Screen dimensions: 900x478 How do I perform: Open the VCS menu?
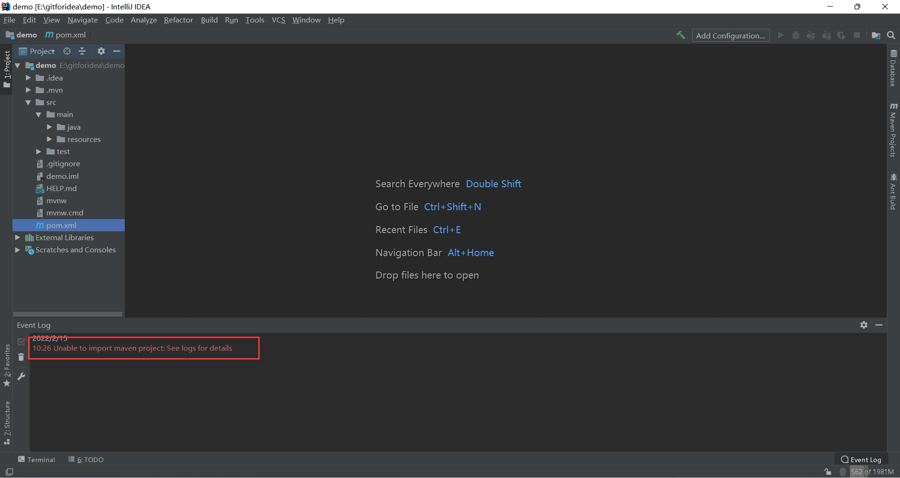point(278,20)
